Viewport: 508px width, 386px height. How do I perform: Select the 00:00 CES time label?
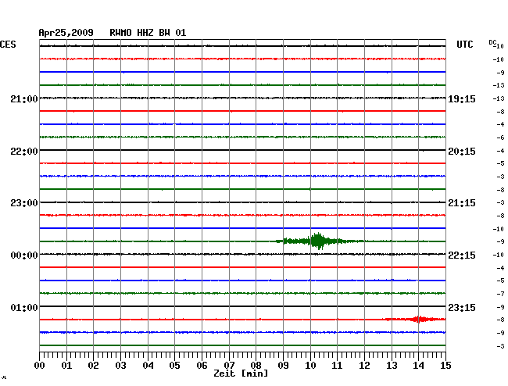click(x=24, y=256)
